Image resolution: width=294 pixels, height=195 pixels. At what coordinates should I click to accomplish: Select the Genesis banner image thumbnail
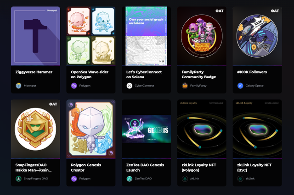coord(147,129)
